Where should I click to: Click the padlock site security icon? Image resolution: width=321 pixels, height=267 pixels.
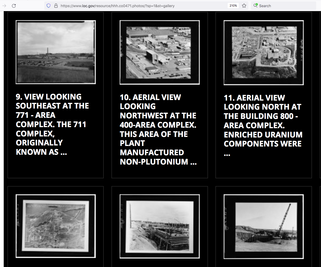[56, 6]
